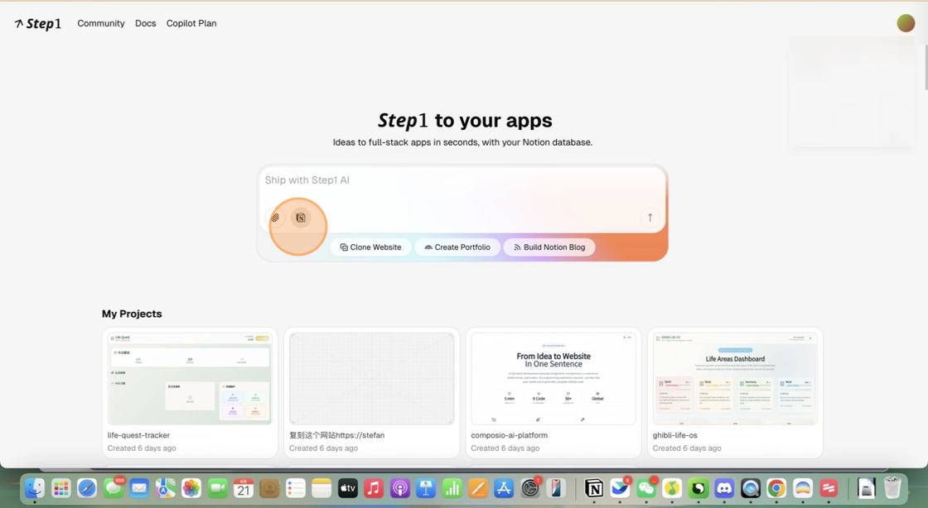The height and width of the screenshot is (508, 928).
Task: Open FaceTime from the dock
Action: 217,488
